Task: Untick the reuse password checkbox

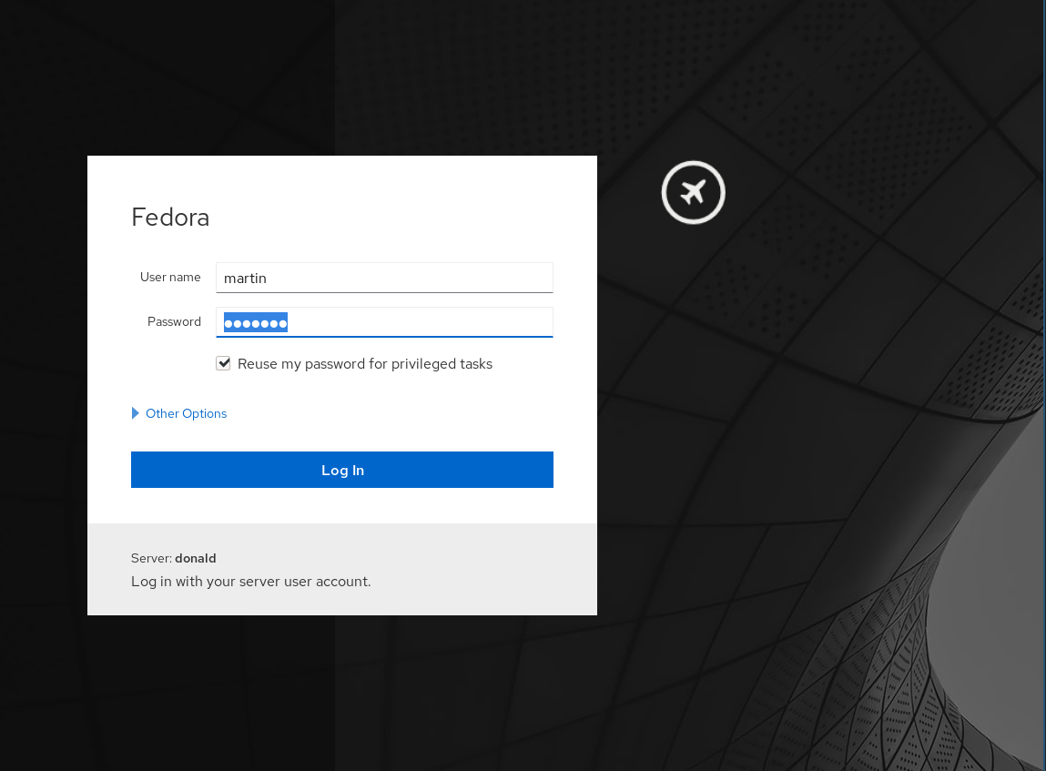Action: (x=223, y=363)
